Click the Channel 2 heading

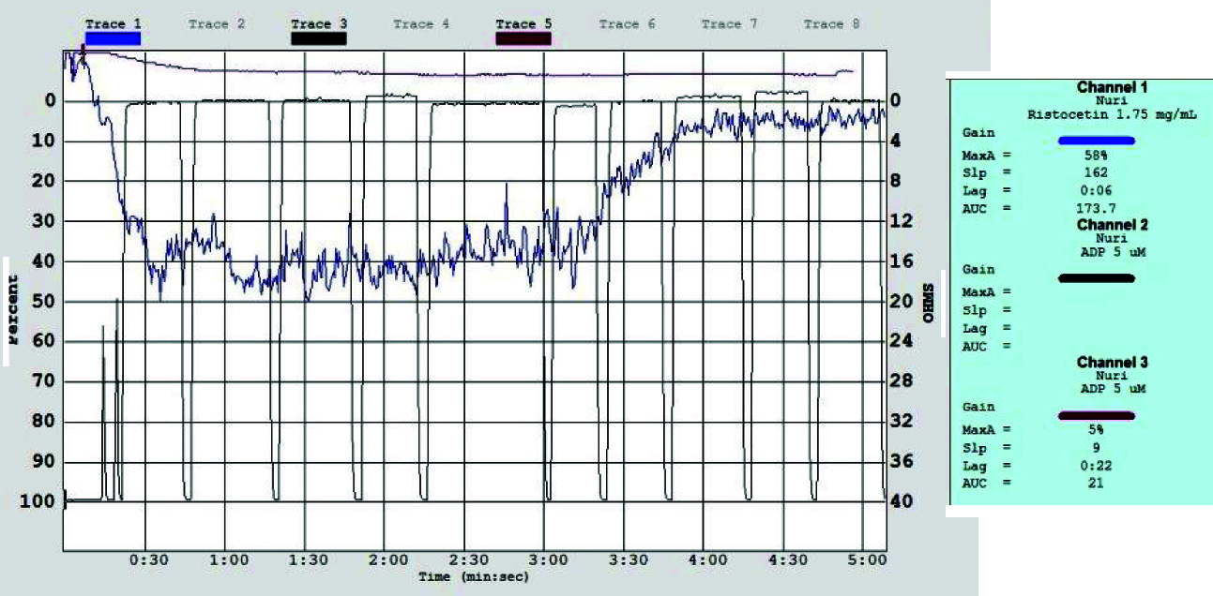(x=1112, y=225)
